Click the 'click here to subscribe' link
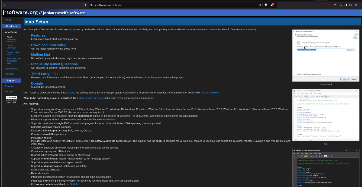 pos(91,98)
